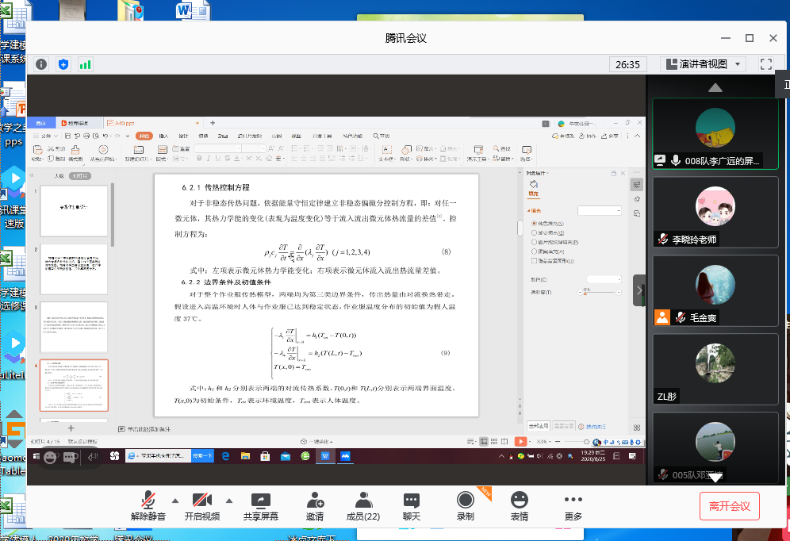View meeting info via the info icon
Image resolution: width=790 pixels, height=541 pixels.
[x=41, y=64]
